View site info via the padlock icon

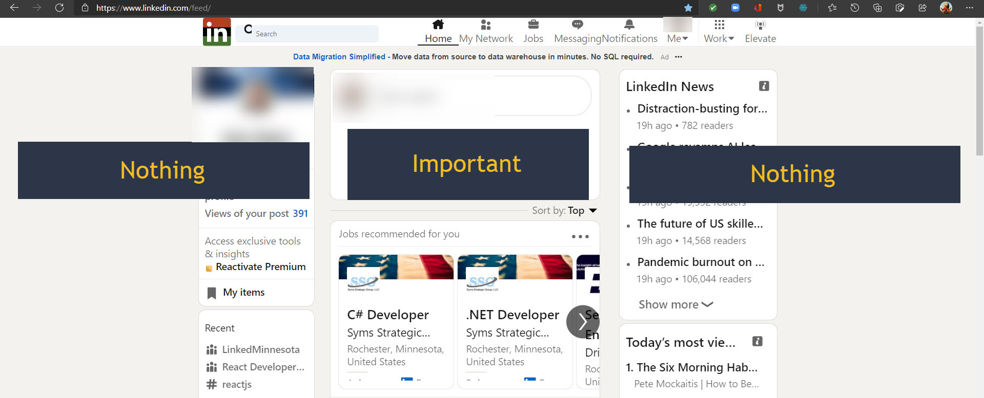[x=85, y=8]
